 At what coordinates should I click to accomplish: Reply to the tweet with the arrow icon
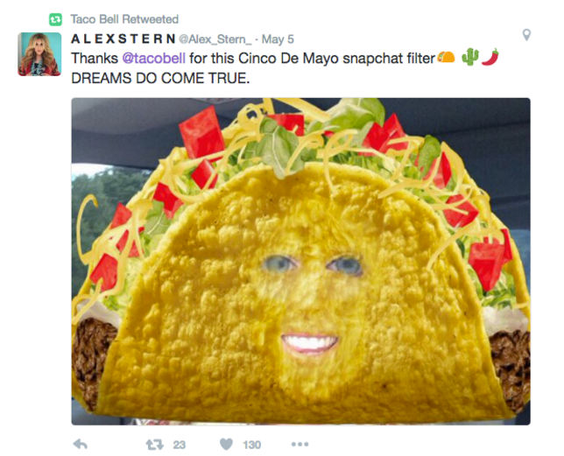point(81,445)
